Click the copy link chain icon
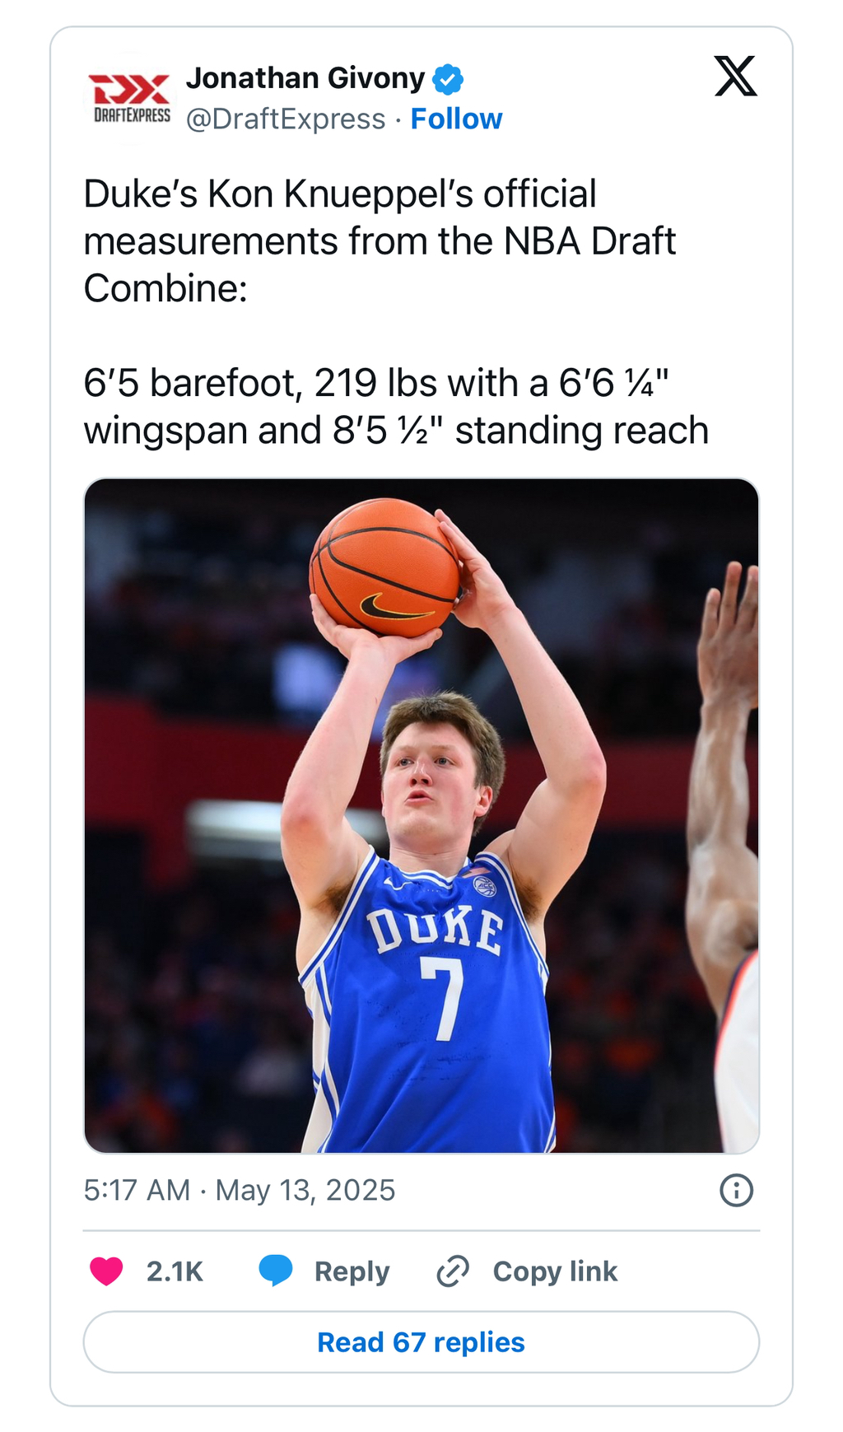Viewport: 843px width, 1432px height. [x=453, y=1271]
